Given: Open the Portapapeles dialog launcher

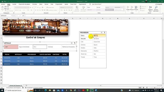Looking at the screenshot, I should (x=14, y=13).
